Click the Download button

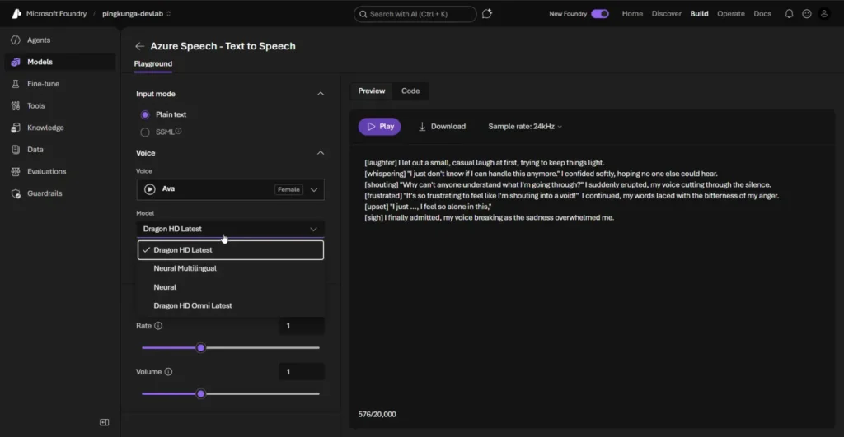click(442, 127)
